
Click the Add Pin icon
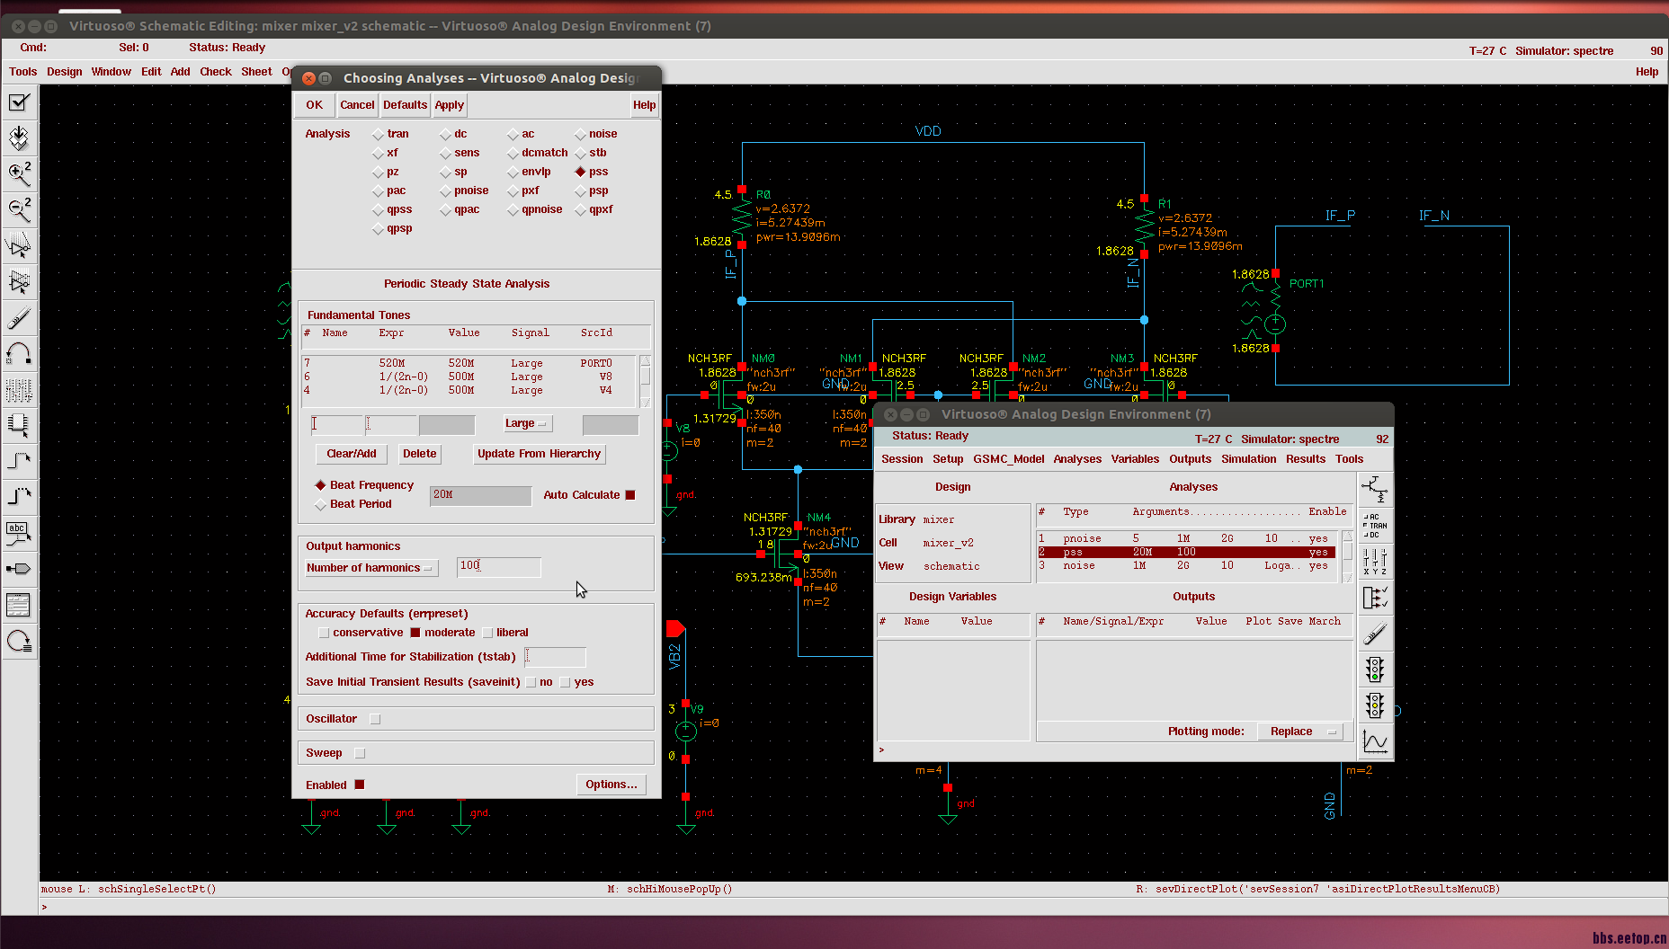click(19, 568)
